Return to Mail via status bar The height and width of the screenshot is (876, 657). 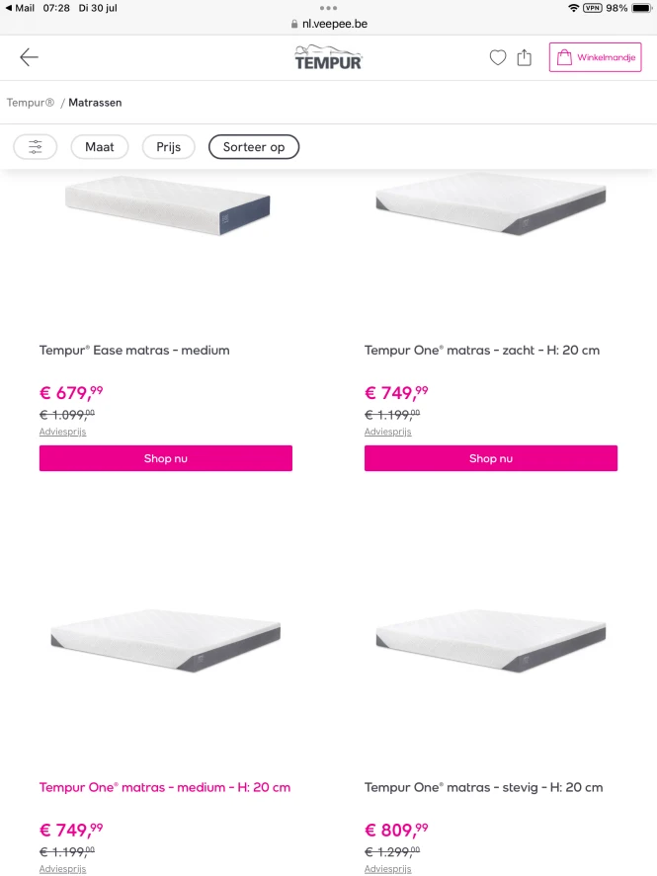[20, 8]
